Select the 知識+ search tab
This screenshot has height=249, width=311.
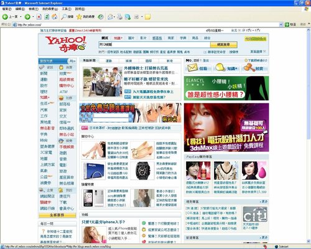[x=118, y=38]
